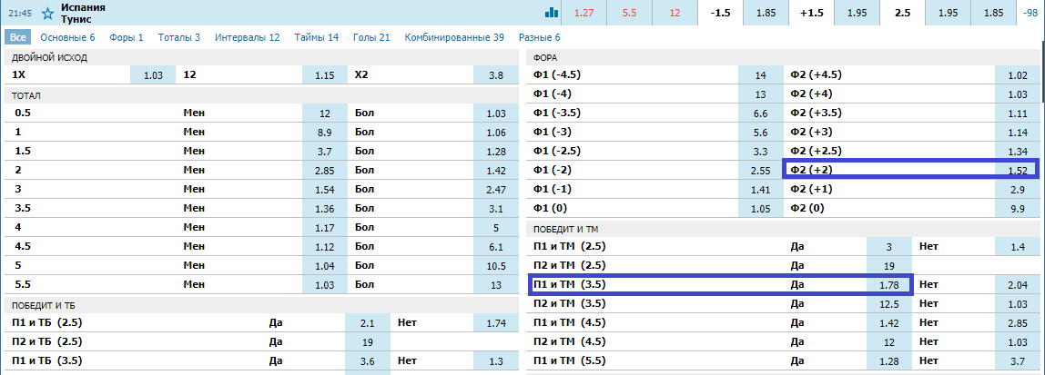1045x375 pixels.
Task: Open match statistics bar chart icon
Action: [x=552, y=12]
